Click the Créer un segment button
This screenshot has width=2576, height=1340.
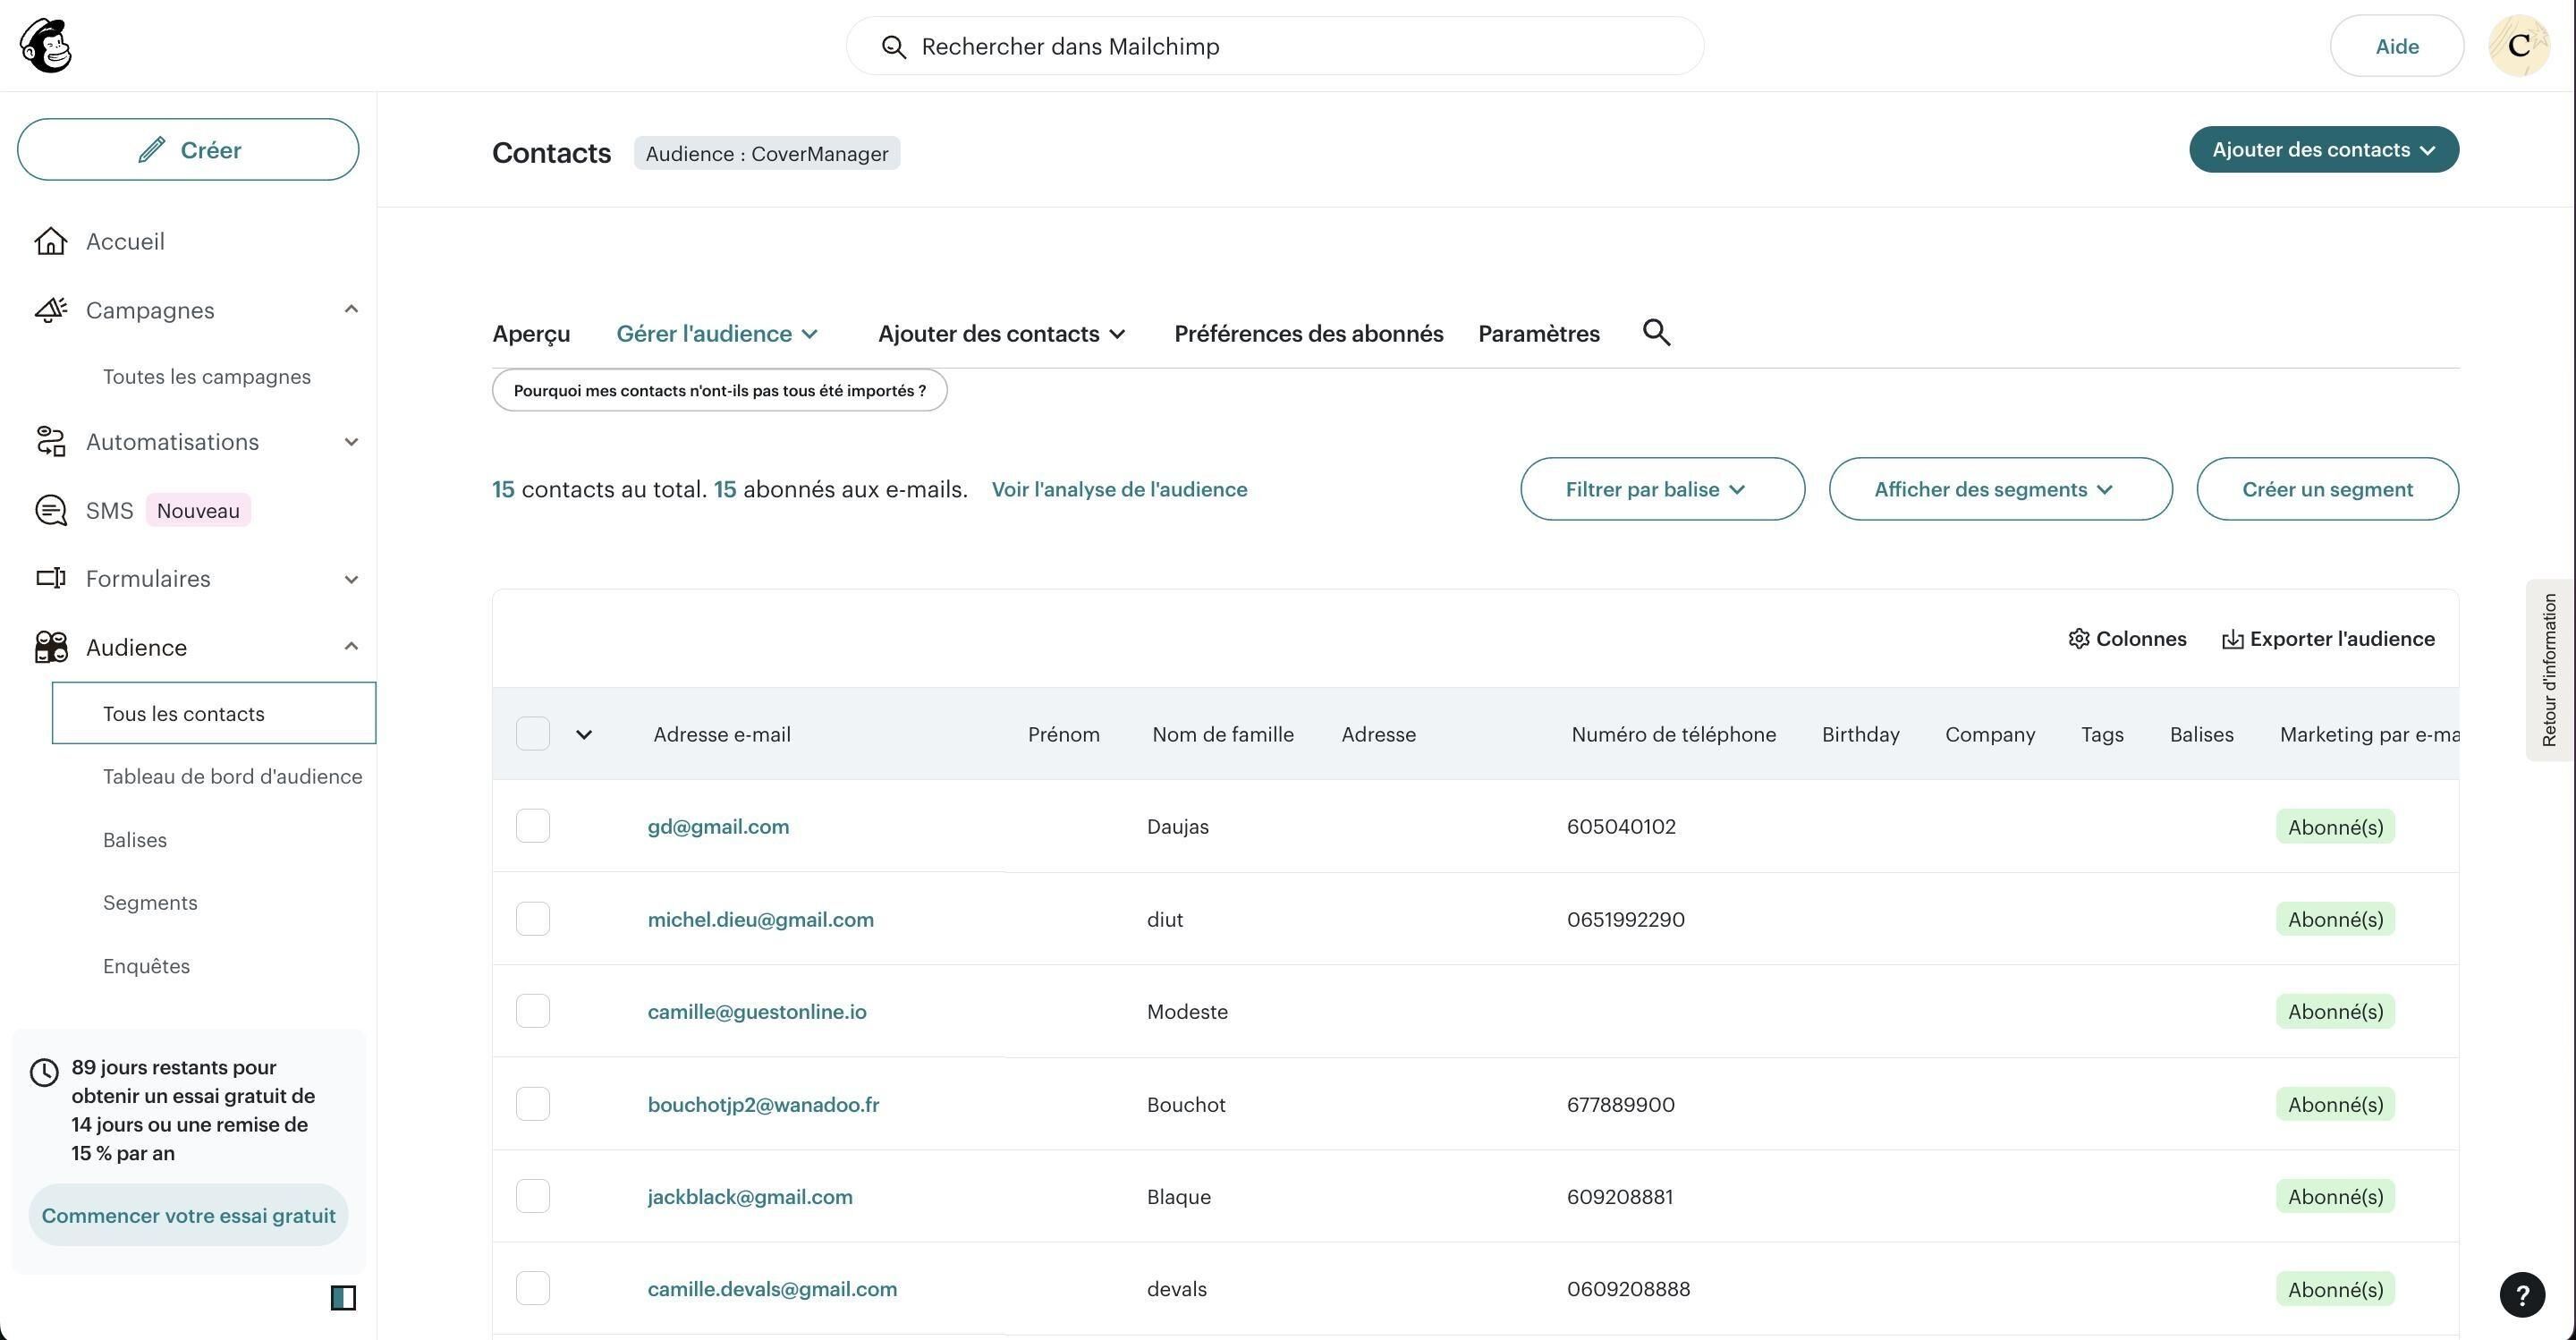point(2327,489)
